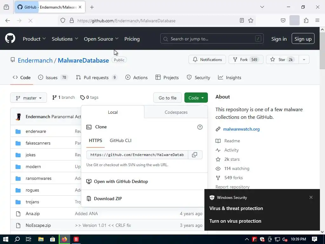Open Task View on the taskbar
The height and width of the screenshot is (244, 325).
click(x=28, y=239)
